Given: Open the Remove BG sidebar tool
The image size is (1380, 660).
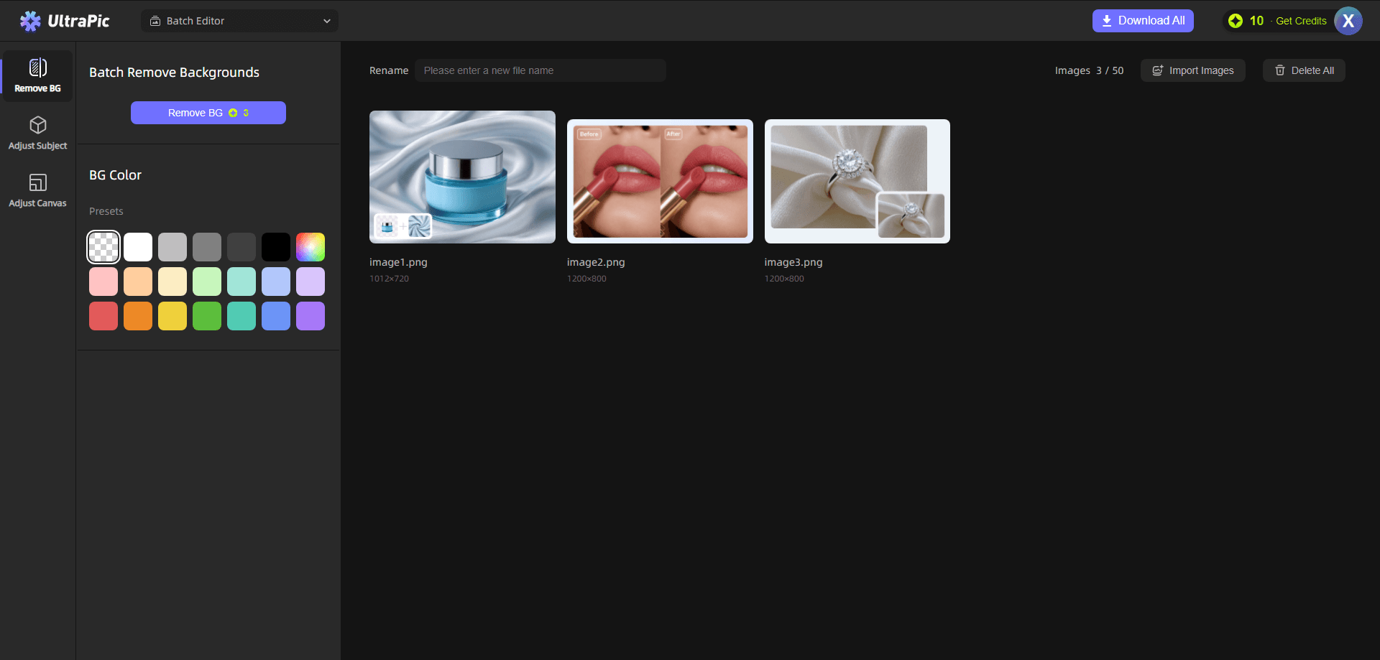Looking at the screenshot, I should click(x=37, y=76).
